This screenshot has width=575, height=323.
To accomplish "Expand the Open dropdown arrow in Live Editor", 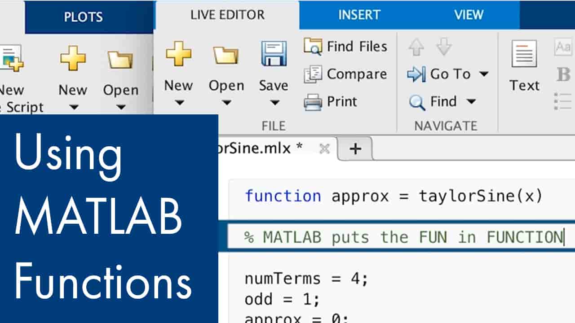I will point(226,103).
